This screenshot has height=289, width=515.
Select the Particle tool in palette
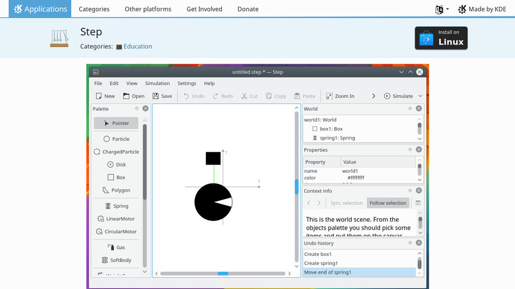(x=116, y=139)
